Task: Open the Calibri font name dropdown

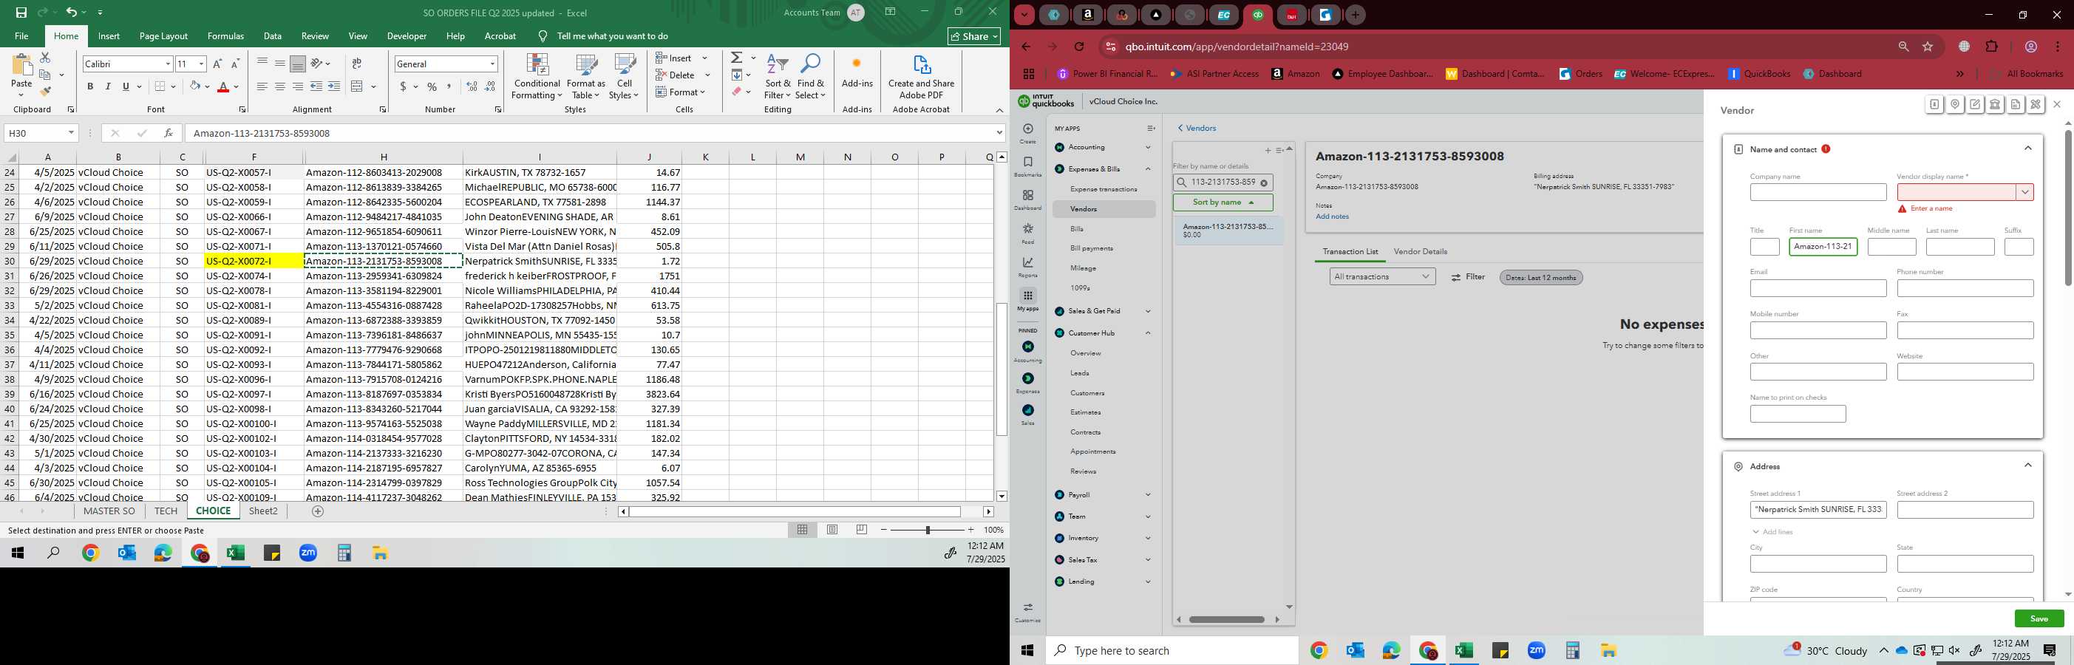Action: tap(168, 64)
